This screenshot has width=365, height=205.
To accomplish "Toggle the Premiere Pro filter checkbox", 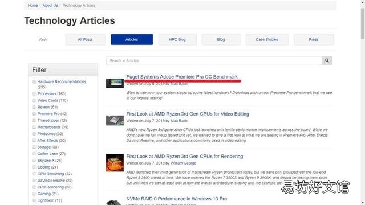I will [34, 114].
